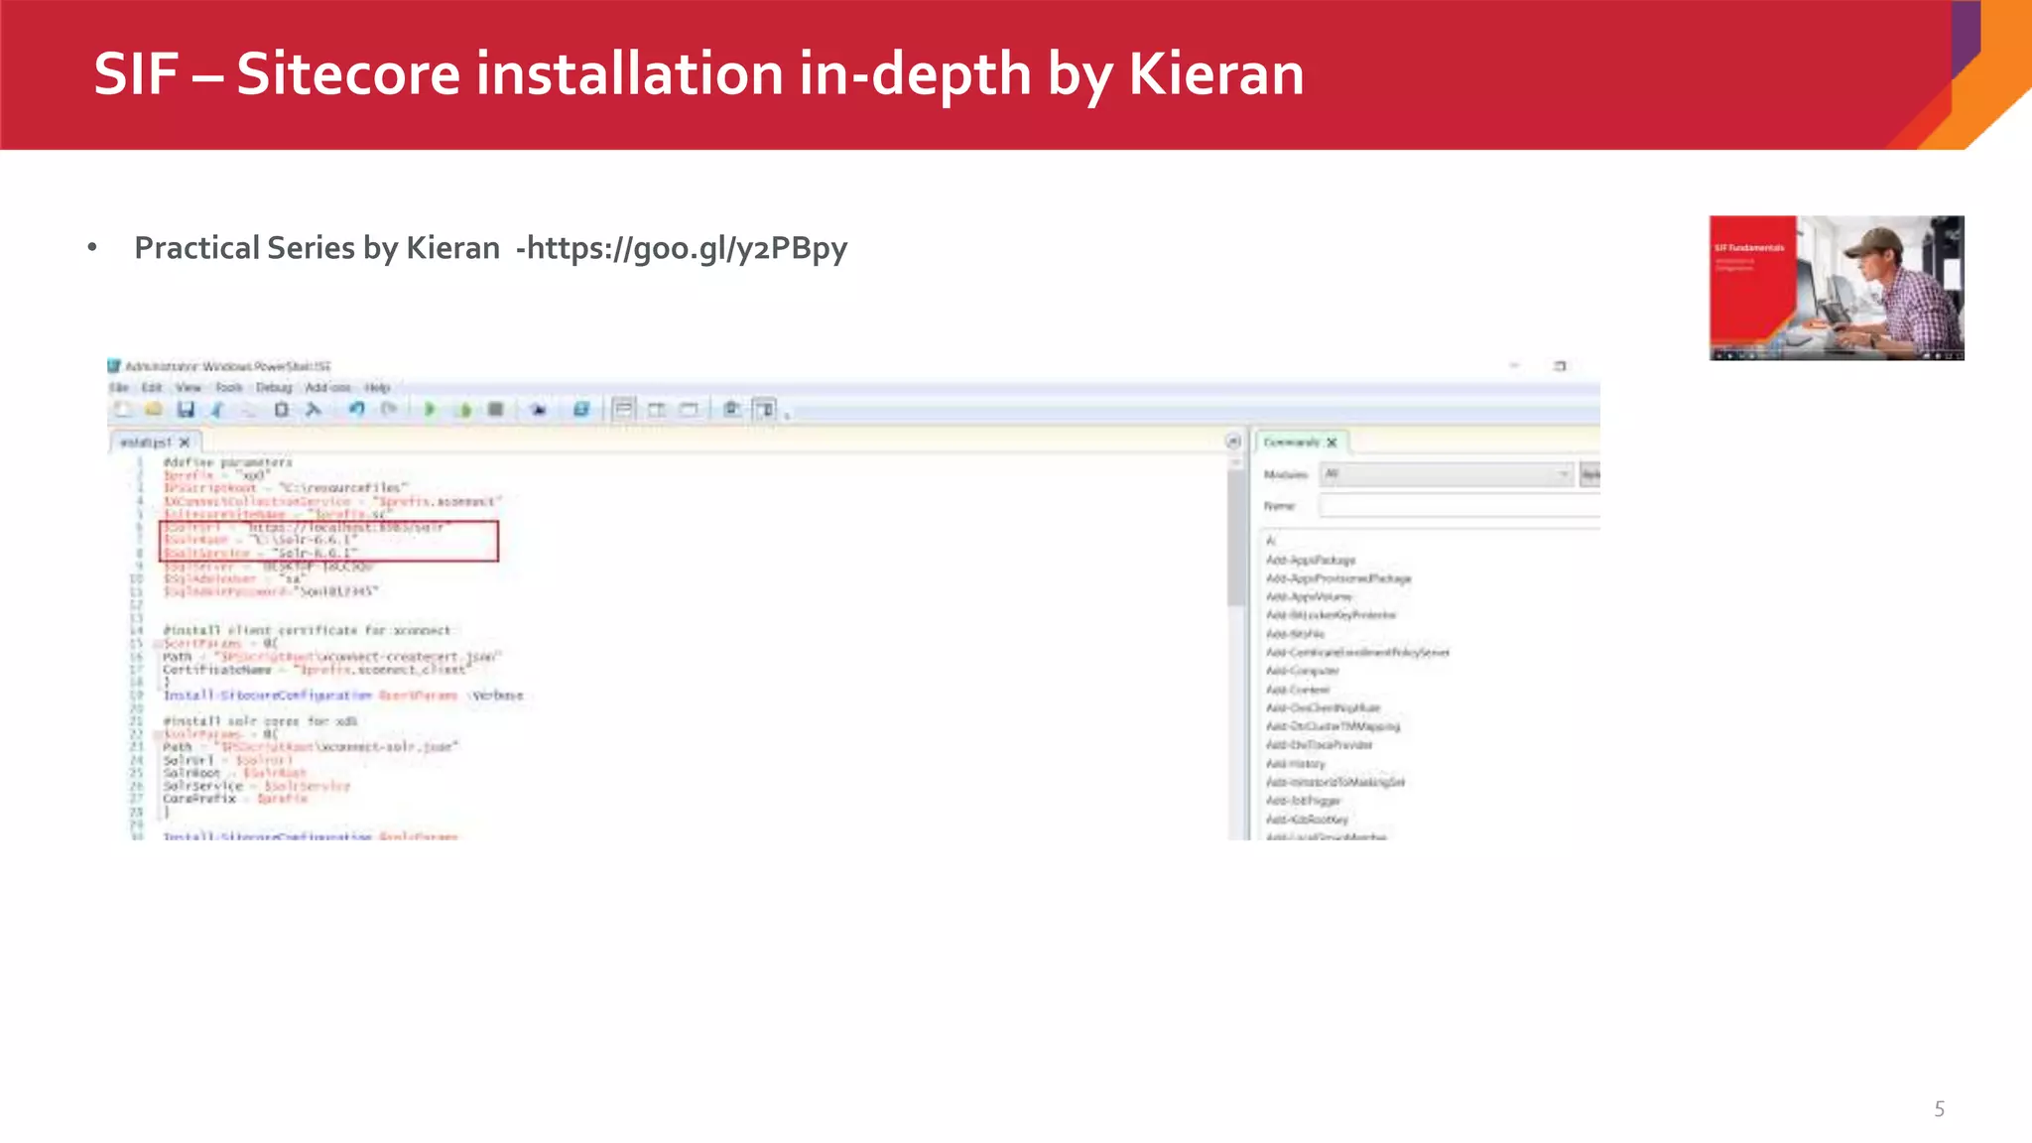
Task: Select Add-Computer in command list
Action: tap(1303, 671)
